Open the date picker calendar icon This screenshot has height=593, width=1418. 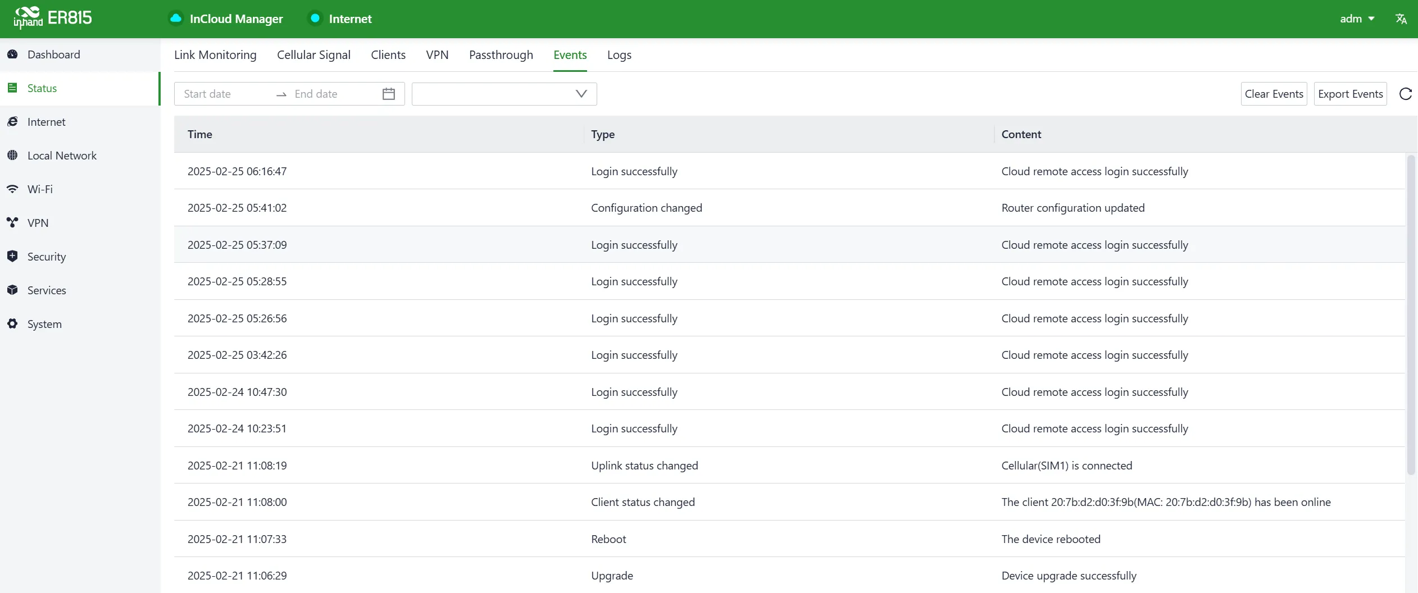coord(389,94)
